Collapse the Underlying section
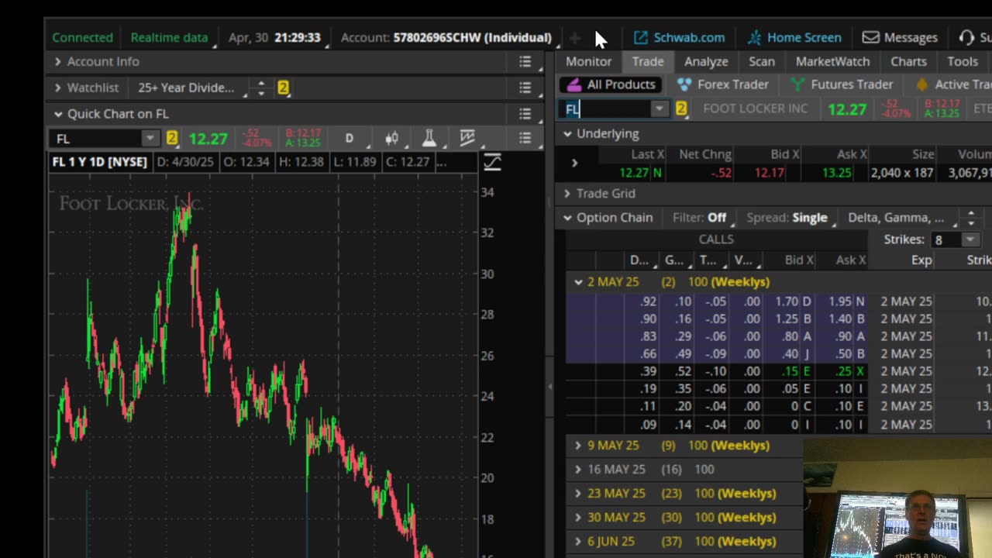 567,134
